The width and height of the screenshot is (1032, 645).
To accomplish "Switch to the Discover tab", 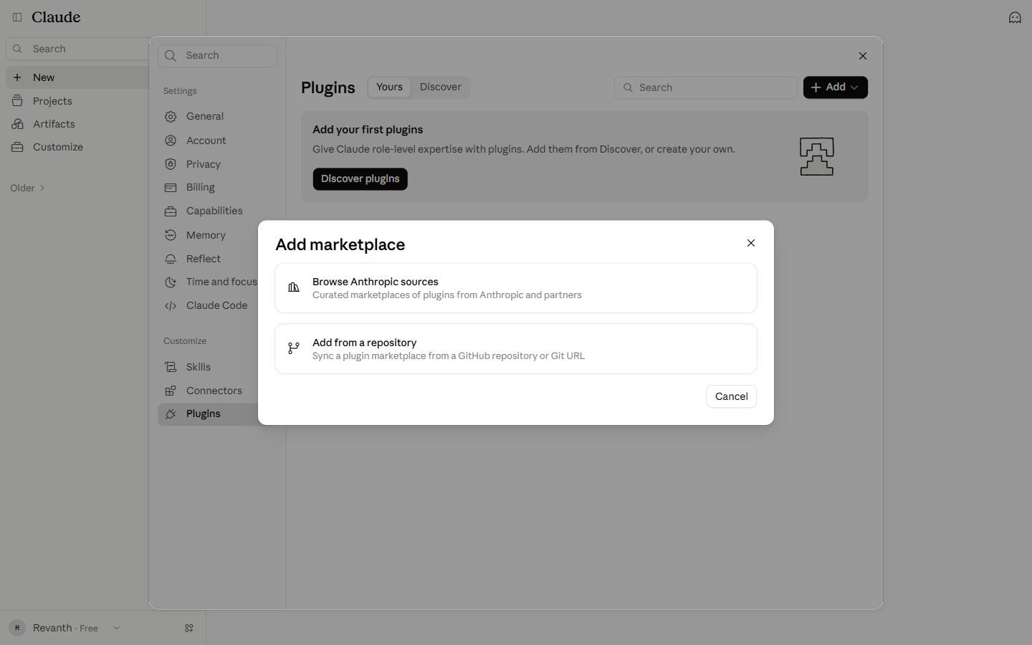I will coord(441,87).
